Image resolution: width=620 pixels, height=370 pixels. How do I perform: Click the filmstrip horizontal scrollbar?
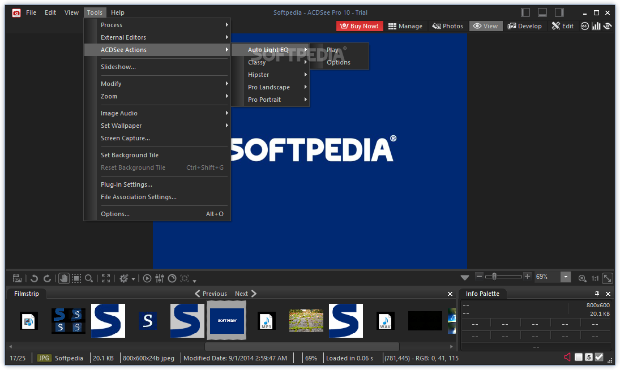(302, 346)
